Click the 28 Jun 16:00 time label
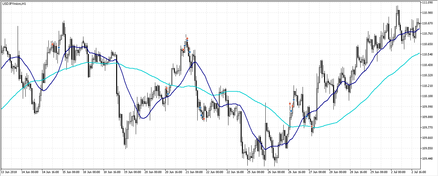This screenshot has height=176, width=438. (x=358, y=172)
